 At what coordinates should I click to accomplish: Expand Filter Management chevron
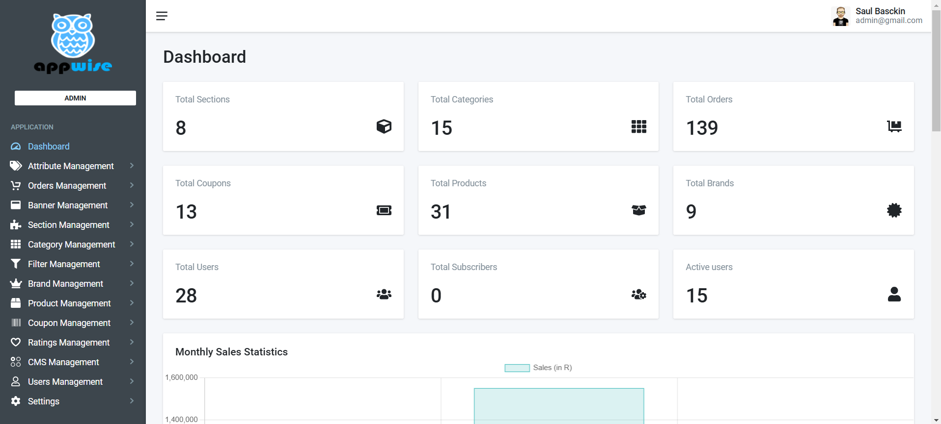pos(132,264)
